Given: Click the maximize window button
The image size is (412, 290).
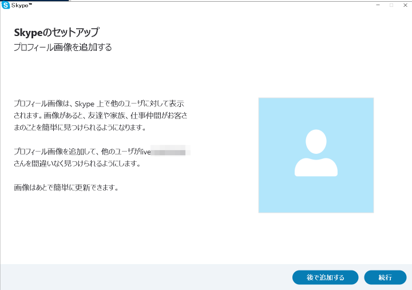Looking at the screenshot, I should pos(391,5).
